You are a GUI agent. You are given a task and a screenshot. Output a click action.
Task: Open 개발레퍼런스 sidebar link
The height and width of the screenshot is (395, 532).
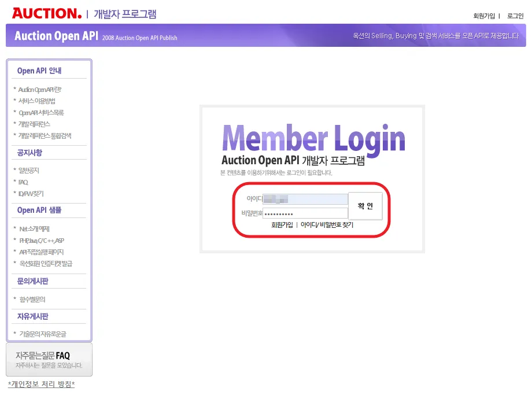34,124
